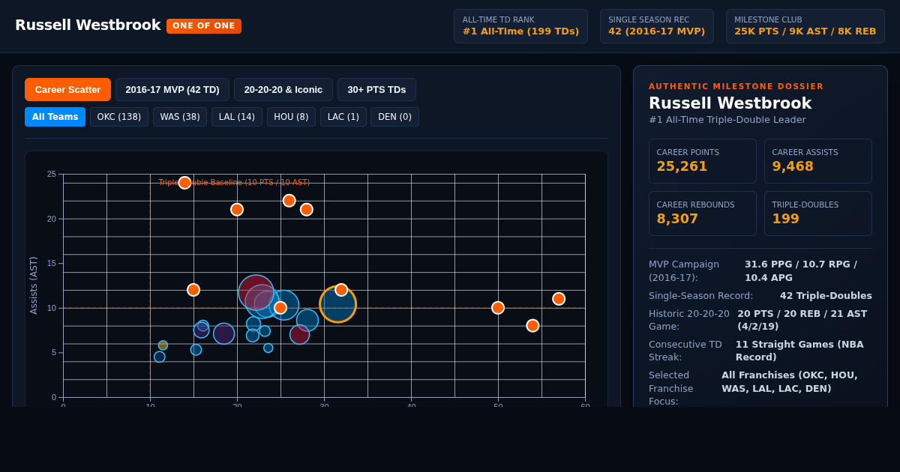Click the 'Assists (AST)' axis label
Image resolution: width=900 pixels, height=472 pixels.
(34, 285)
